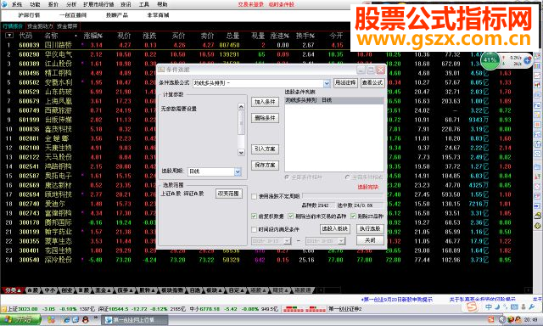
Task: Toggle the 前复权数据 checkbox
Action: (x=254, y=216)
